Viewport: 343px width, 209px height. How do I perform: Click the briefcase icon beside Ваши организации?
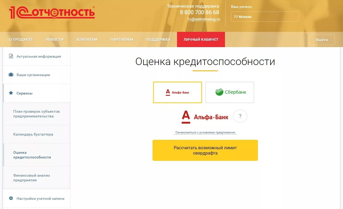pos(11,74)
